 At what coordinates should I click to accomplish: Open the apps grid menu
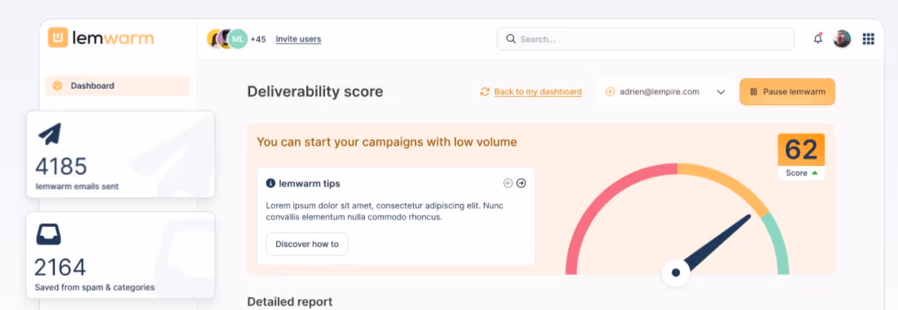click(x=868, y=39)
